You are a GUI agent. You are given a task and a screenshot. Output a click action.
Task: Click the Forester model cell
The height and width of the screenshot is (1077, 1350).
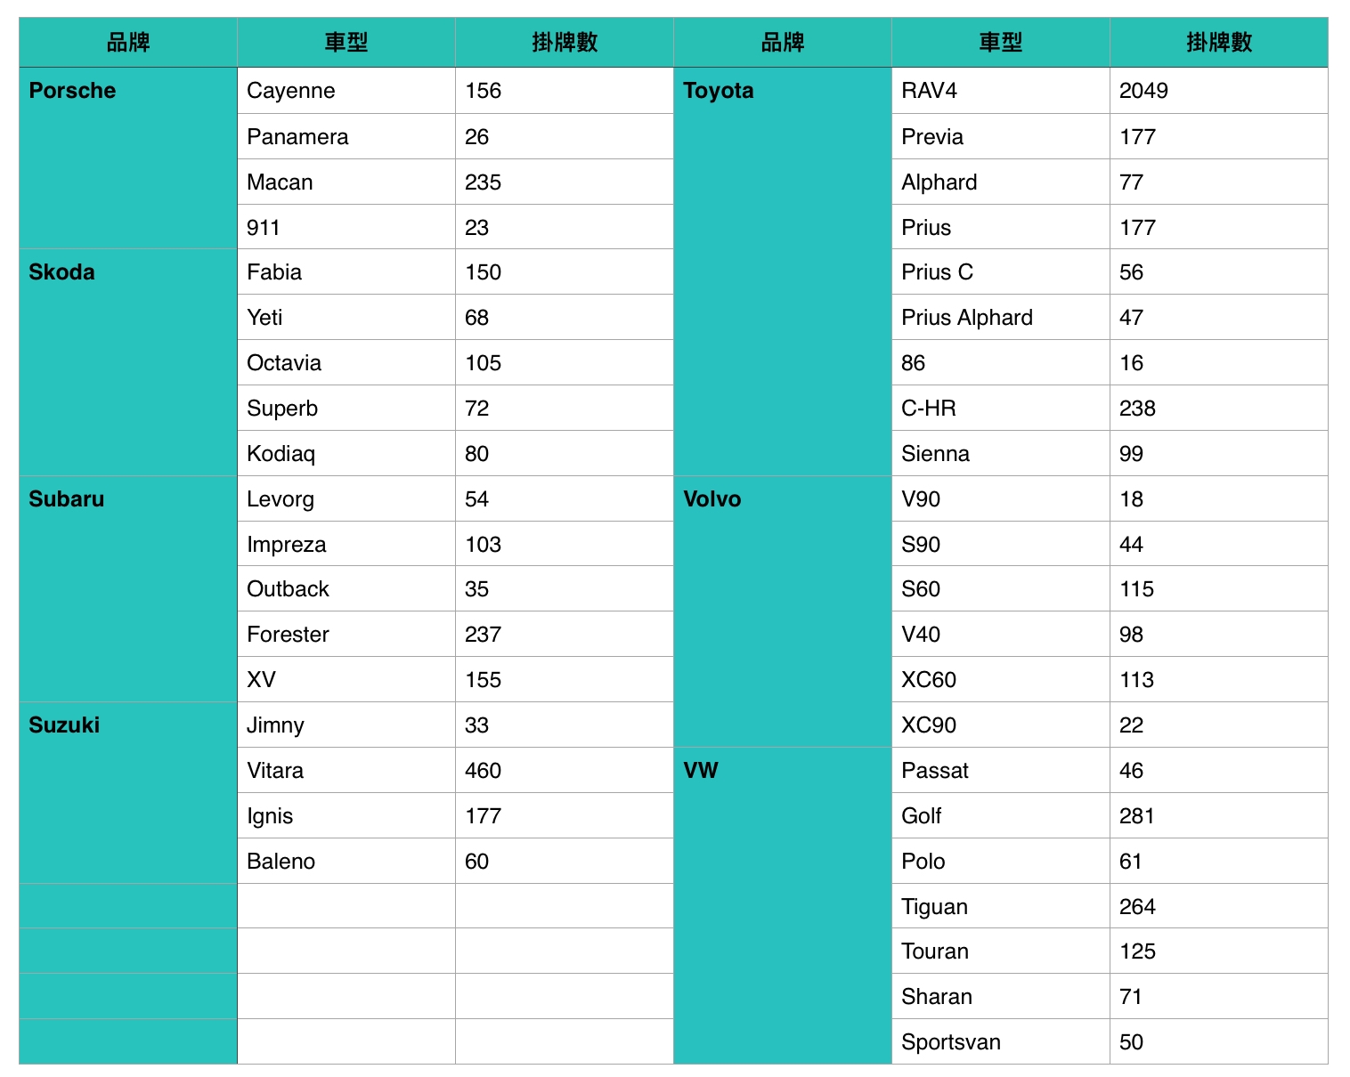click(346, 635)
